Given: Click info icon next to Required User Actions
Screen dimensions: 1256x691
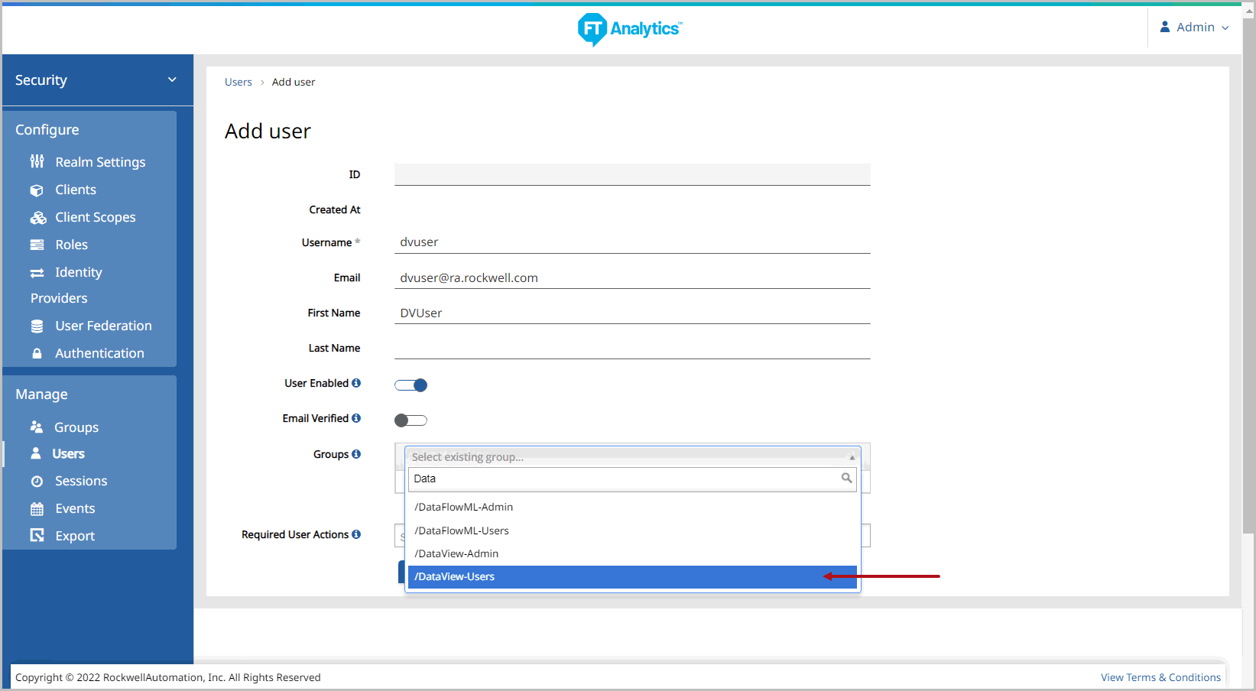Looking at the screenshot, I should coord(356,534).
